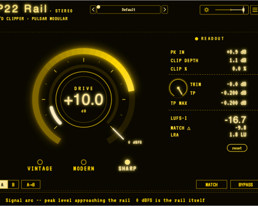Click the TP value -0.200 dB

[234, 93]
